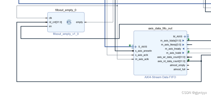Click debug bug icon on axis_rd_data_count net

point(188,60)
